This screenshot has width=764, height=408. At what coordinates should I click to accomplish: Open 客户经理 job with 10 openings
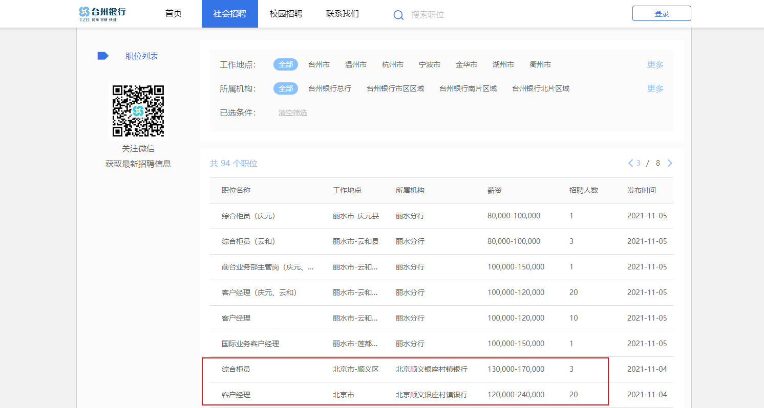tap(236, 318)
